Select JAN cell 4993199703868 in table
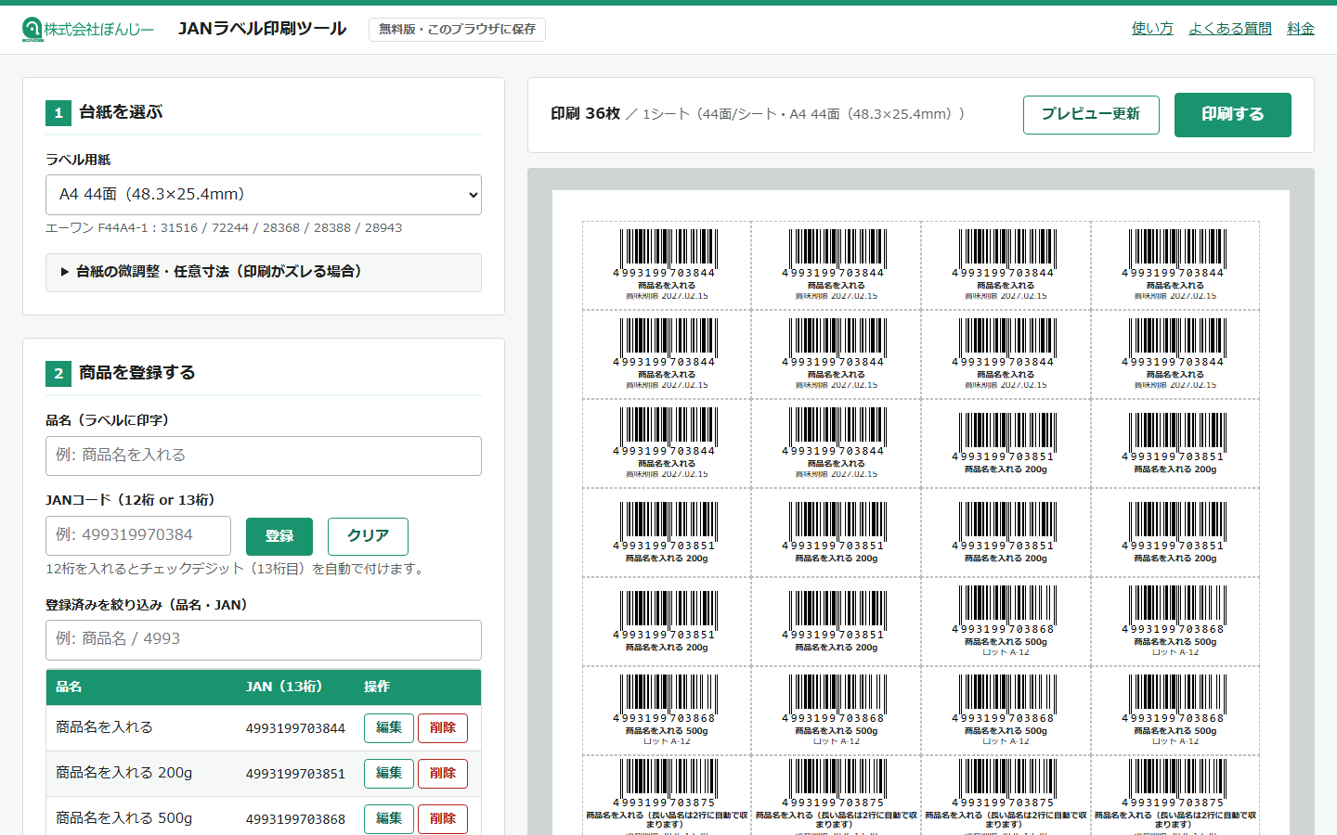Screen dimensions: 1337x835 point(295,819)
